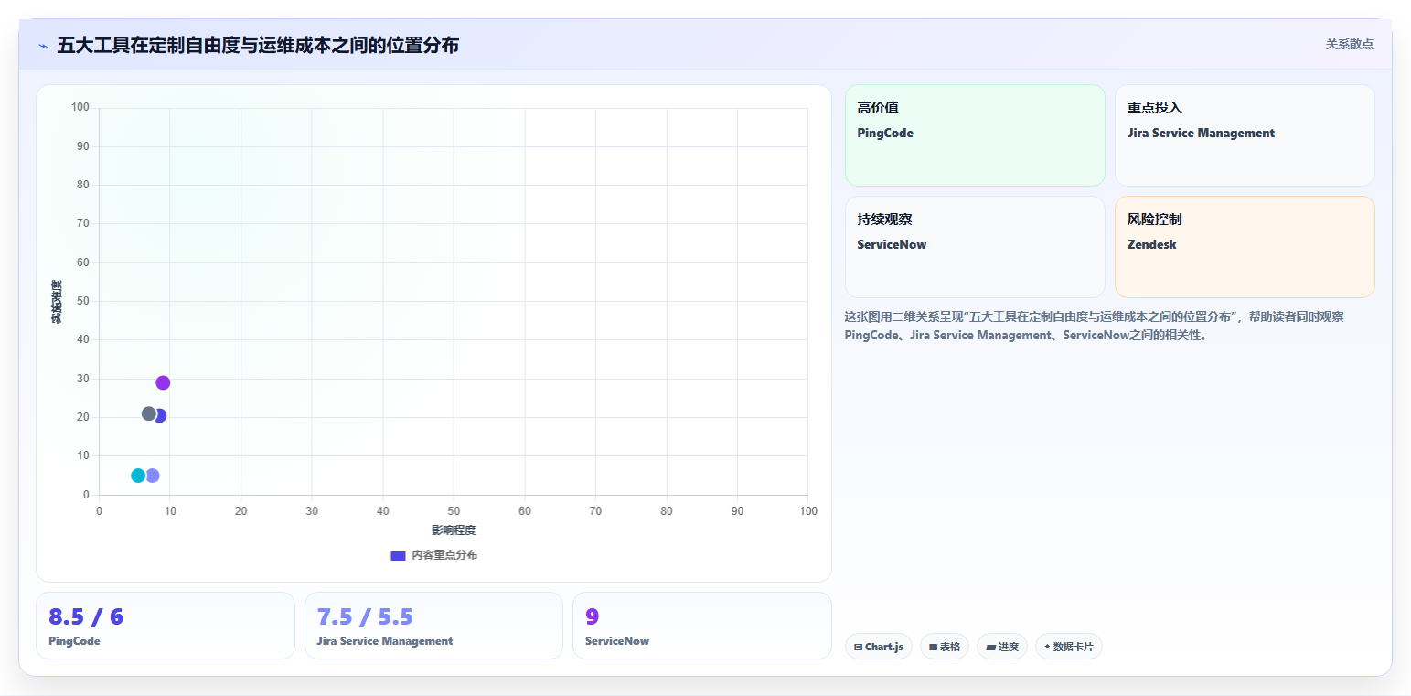
Task: Click the light periwinkle scatter point near origin
Action: 153,476
